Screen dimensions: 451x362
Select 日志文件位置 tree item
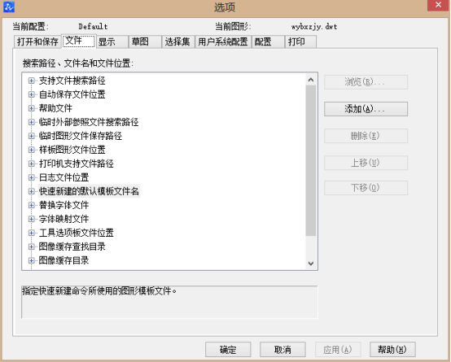coord(63,177)
